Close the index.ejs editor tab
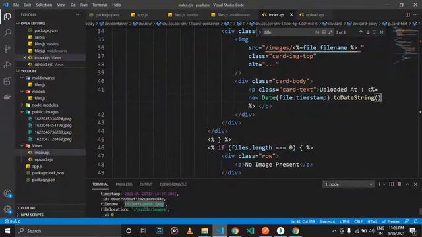422x237 pixels. point(291,15)
